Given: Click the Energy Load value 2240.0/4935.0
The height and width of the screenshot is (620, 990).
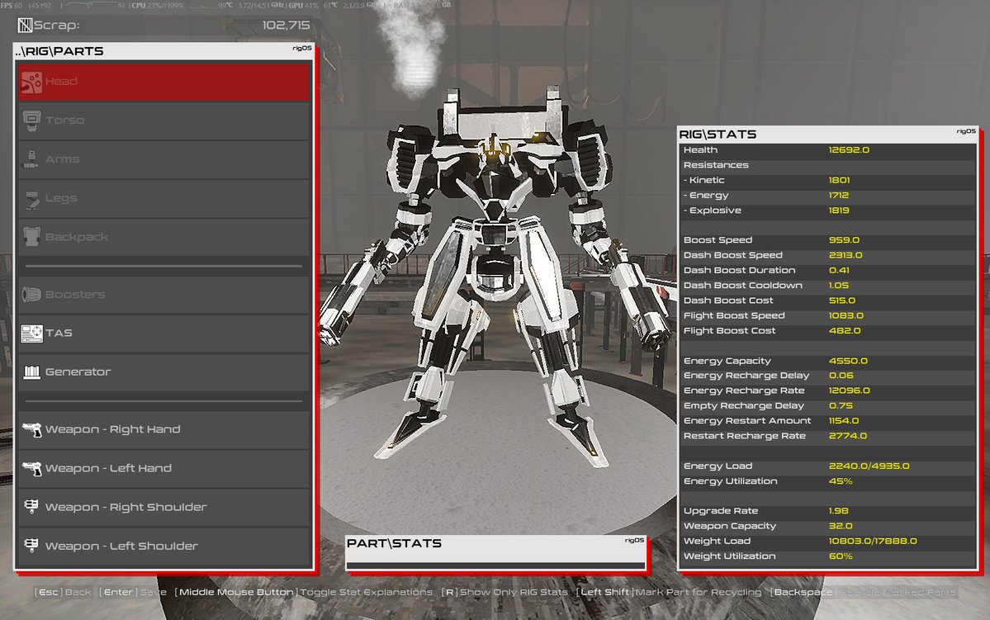Looking at the screenshot, I should [x=869, y=466].
